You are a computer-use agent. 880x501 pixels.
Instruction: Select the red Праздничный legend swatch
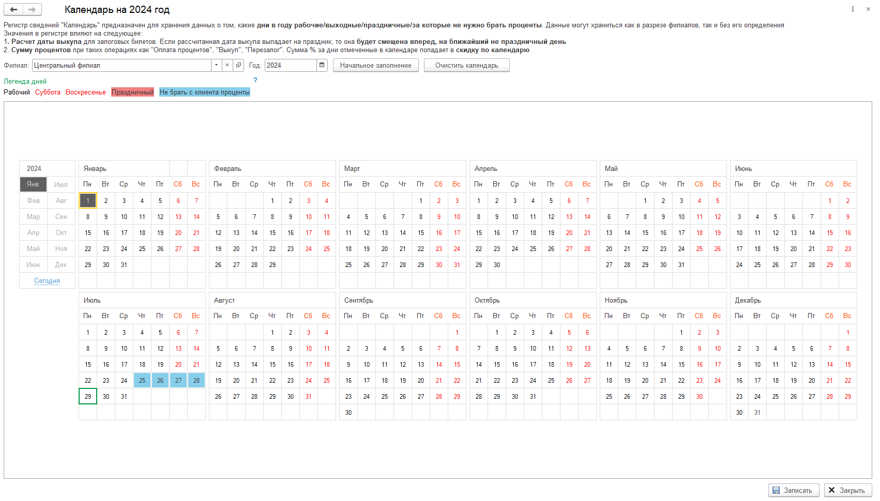[132, 92]
